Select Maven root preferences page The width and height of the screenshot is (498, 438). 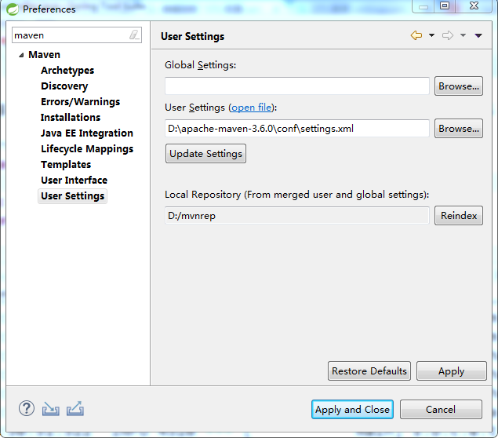pyautogui.click(x=44, y=55)
